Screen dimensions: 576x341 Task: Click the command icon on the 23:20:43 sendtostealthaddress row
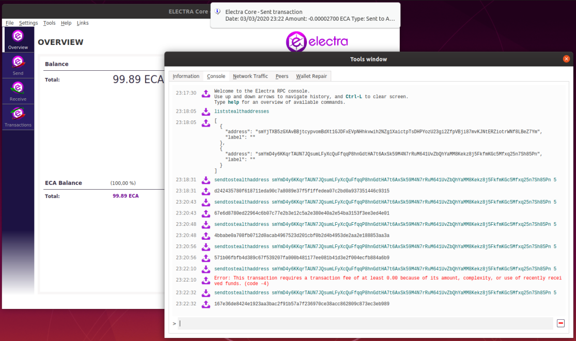[206, 202]
